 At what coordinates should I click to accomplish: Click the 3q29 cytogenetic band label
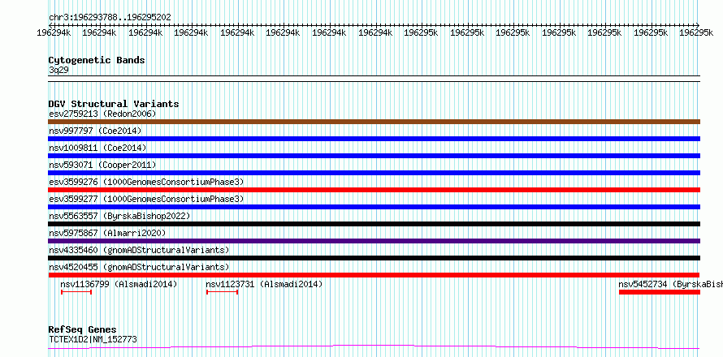tap(59, 70)
